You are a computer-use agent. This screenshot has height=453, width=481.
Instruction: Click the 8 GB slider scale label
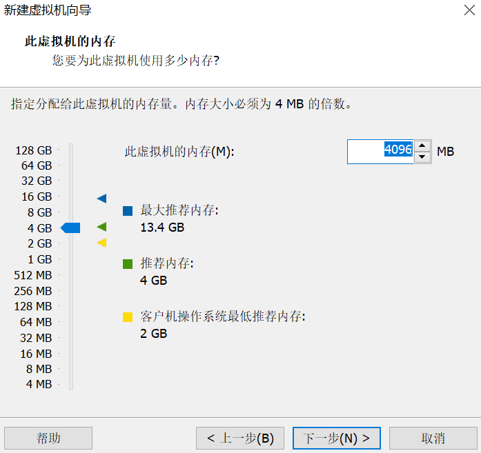coord(39,212)
